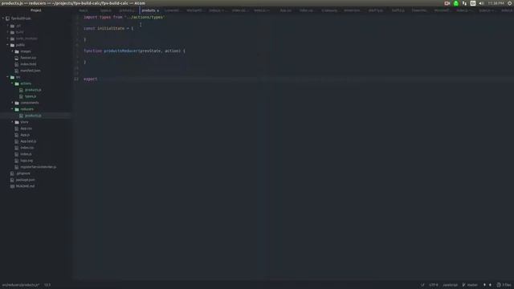Expand the node_modules folder arrow
This screenshot has width=514, height=289.
pyautogui.click(x=8, y=39)
